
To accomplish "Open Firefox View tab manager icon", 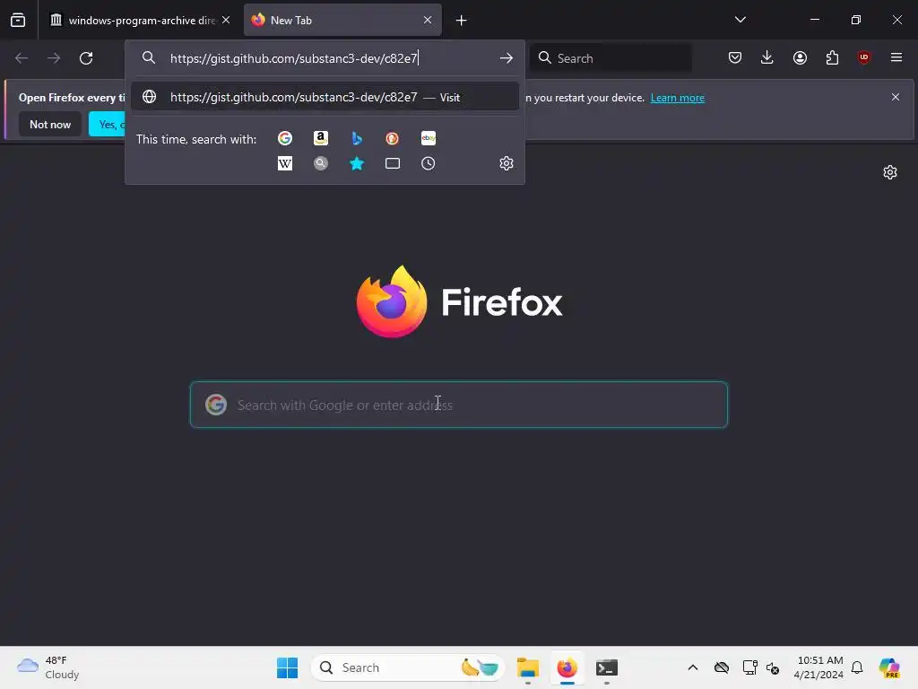I will click(x=18, y=20).
